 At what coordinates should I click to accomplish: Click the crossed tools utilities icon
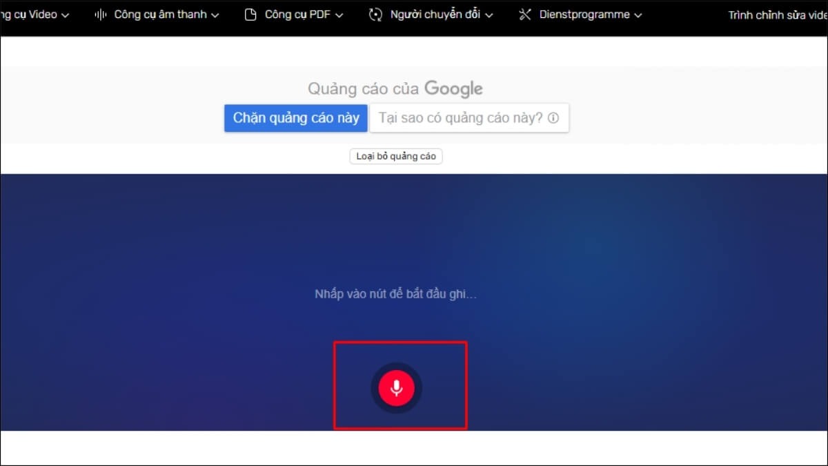[x=525, y=14]
